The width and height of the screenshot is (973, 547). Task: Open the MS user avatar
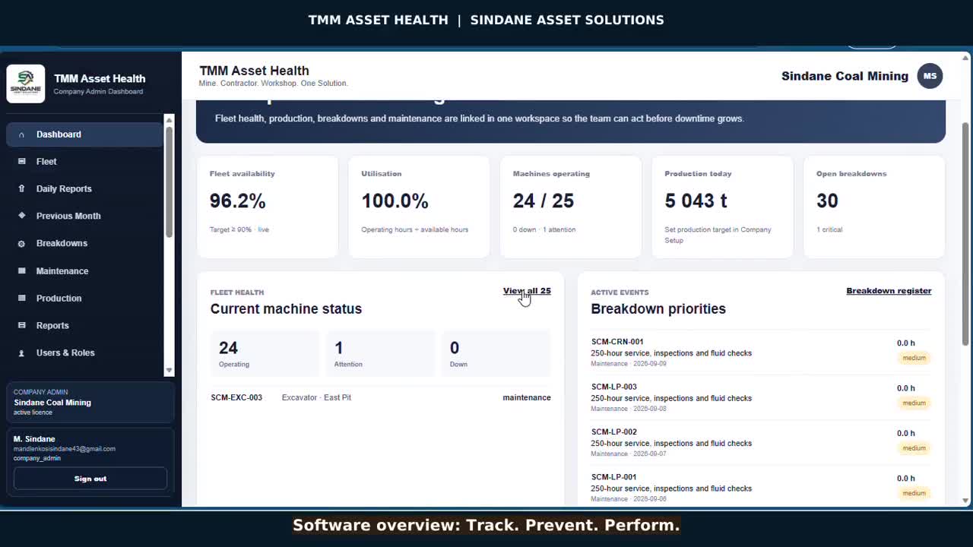(x=930, y=76)
